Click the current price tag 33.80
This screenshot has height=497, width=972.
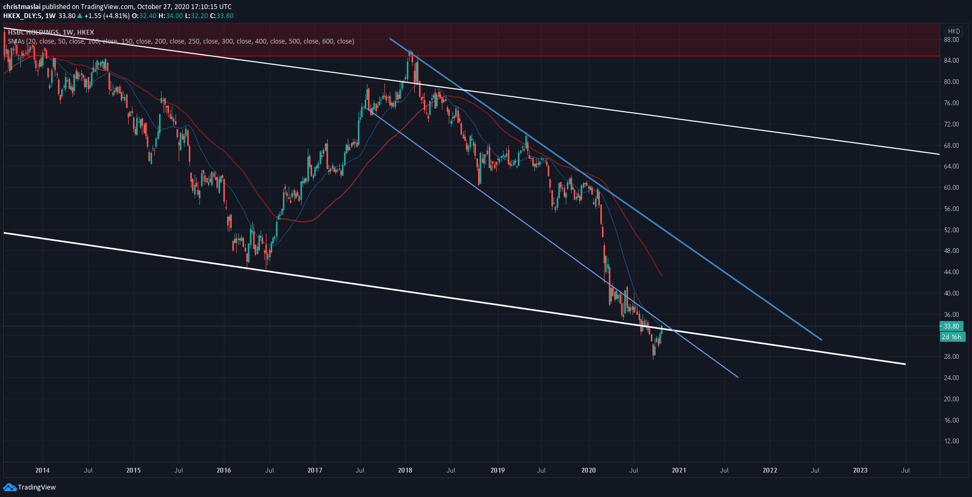951,326
